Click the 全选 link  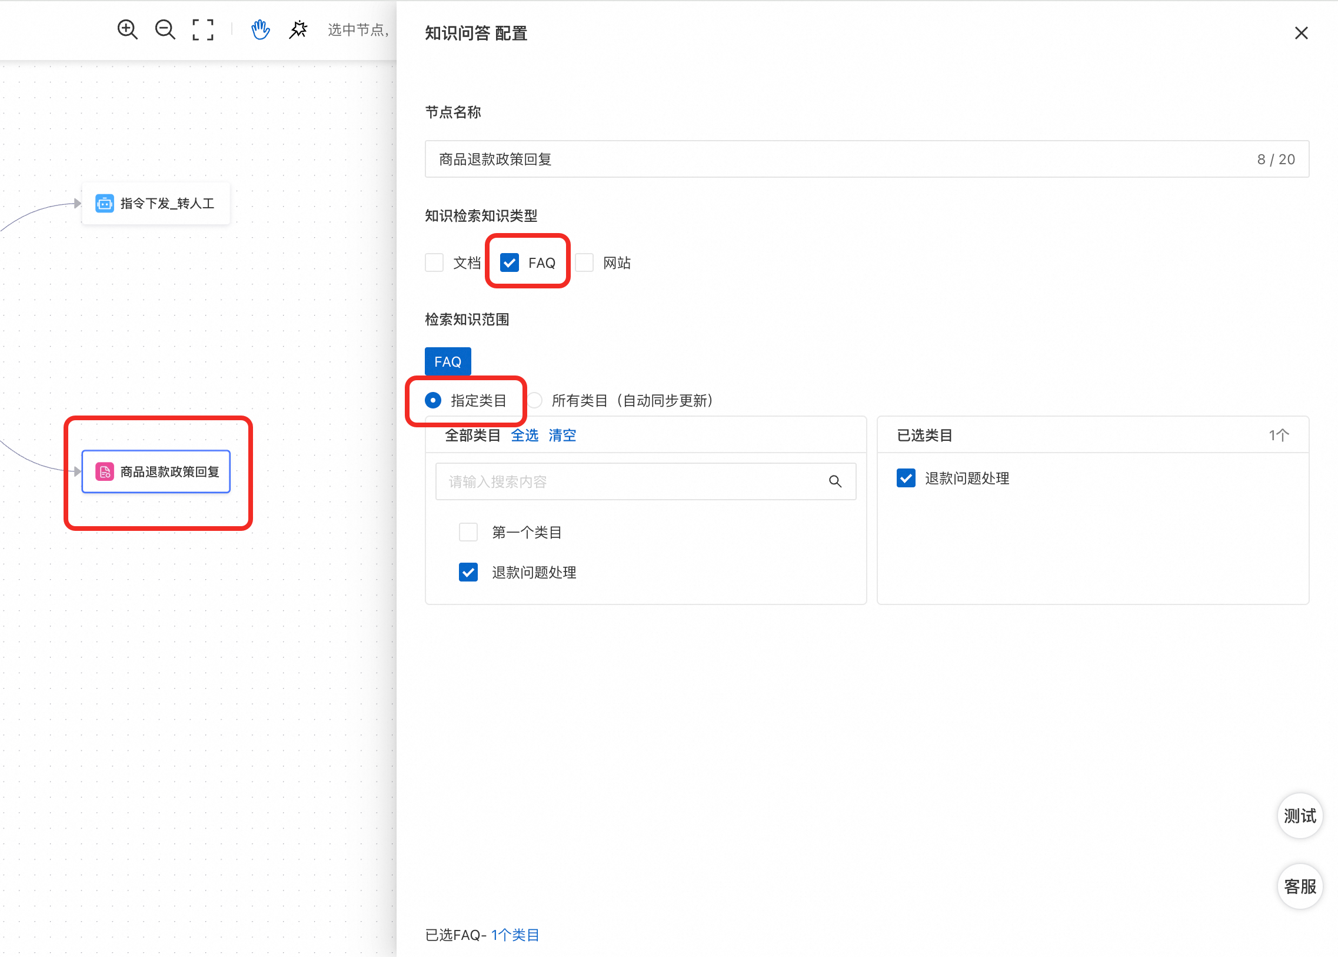click(524, 435)
